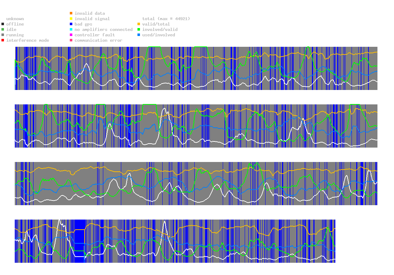Click the light blue used/involved swatch
The height and width of the screenshot is (275, 394).
[139, 35]
